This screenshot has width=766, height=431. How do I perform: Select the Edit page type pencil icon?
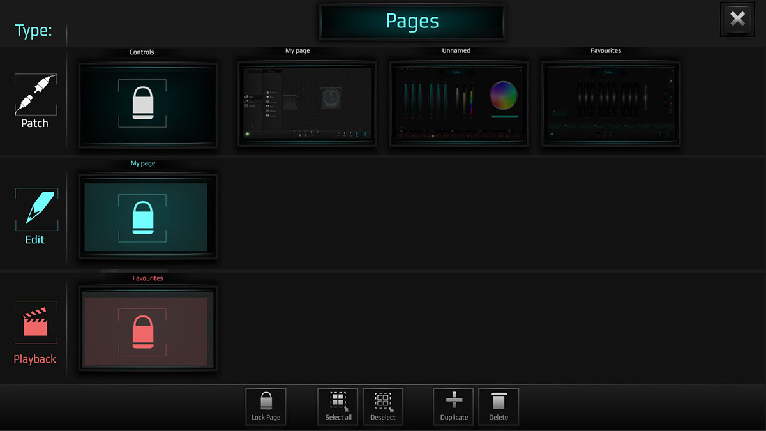36,209
